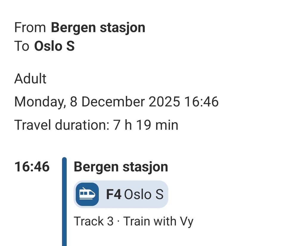Click the From label

click(x=30, y=28)
